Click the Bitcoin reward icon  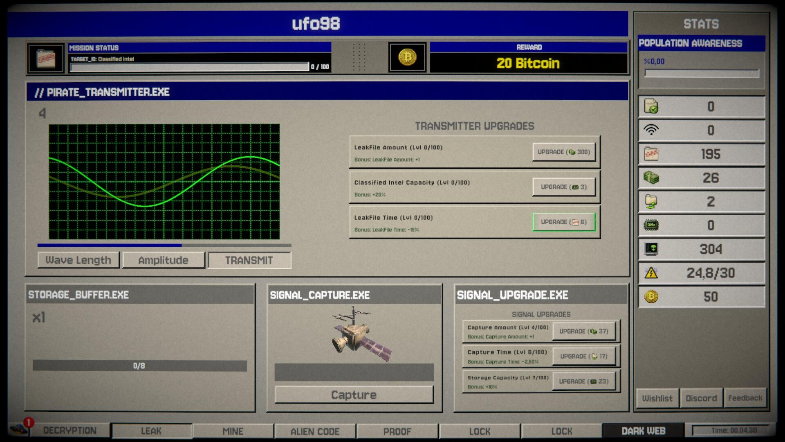click(407, 57)
